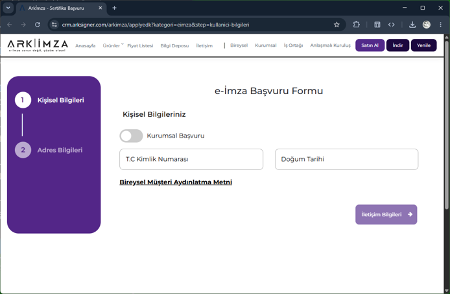Click the Satın Al button
Viewport: 450px width, 294px height.
click(370, 45)
